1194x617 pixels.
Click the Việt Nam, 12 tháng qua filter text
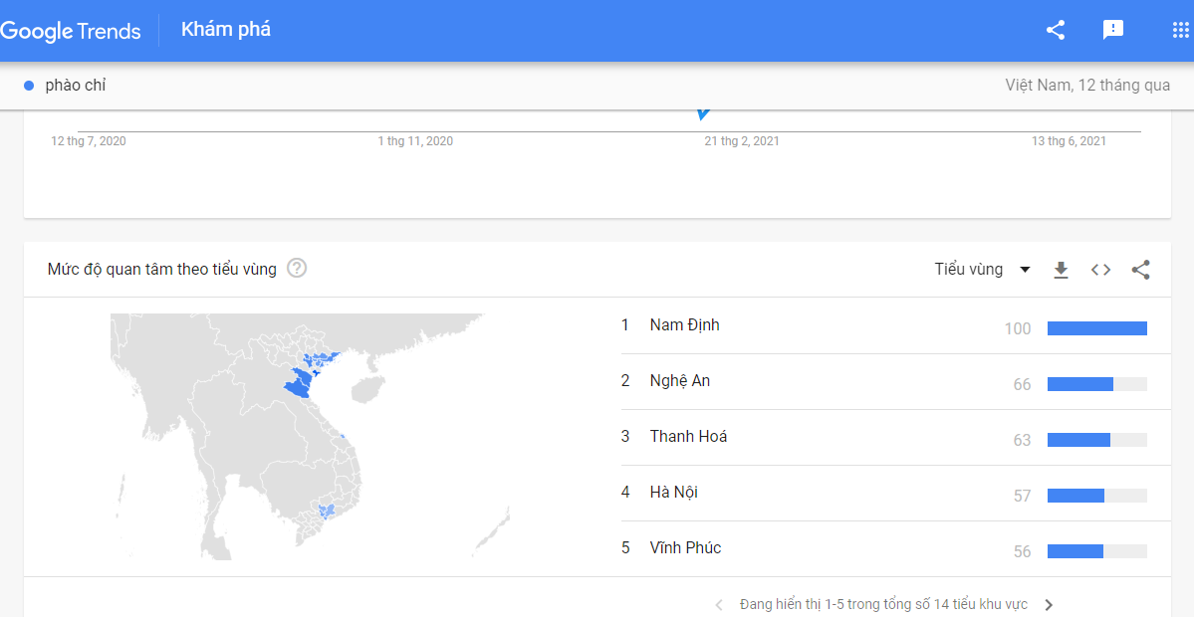pos(1087,86)
